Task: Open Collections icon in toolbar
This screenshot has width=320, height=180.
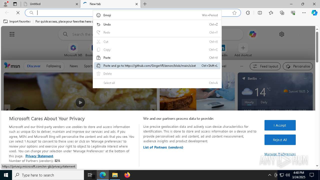Action: click(282, 13)
